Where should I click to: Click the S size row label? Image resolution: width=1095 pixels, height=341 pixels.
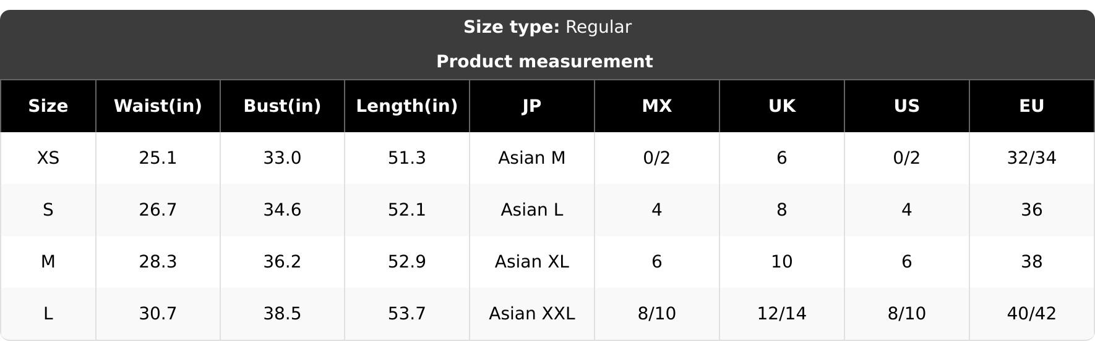(x=48, y=210)
